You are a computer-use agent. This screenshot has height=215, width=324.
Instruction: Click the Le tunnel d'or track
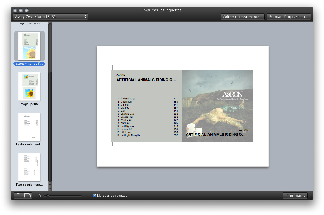[127, 129]
